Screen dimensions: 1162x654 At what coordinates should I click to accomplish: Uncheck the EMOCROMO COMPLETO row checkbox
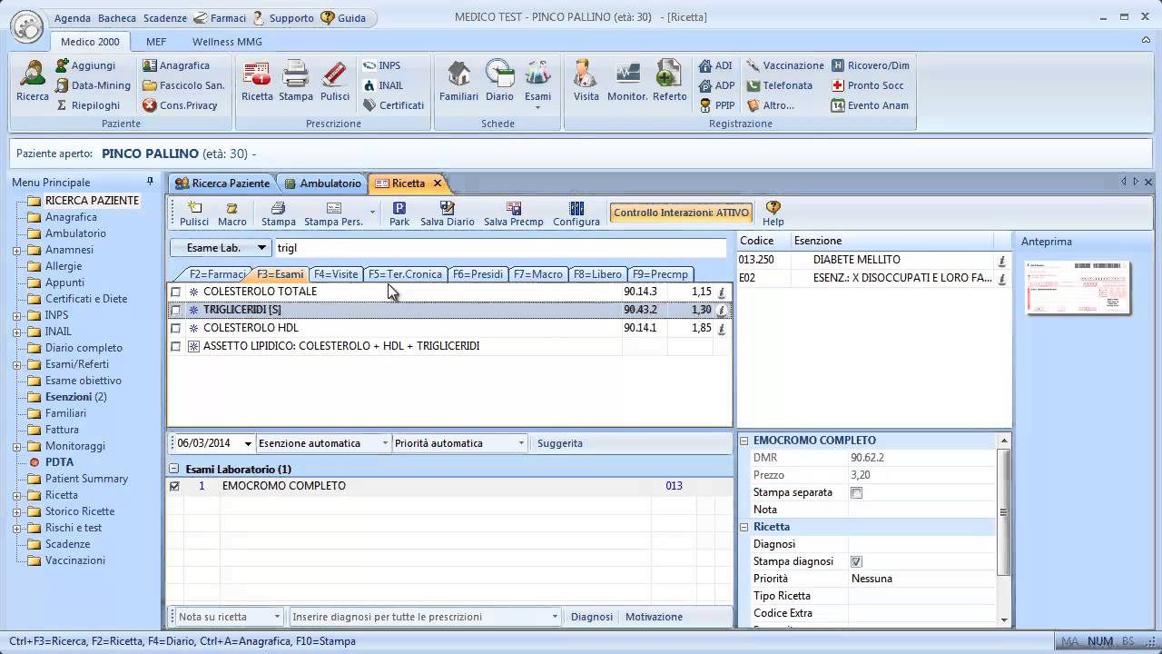point(175,486)
